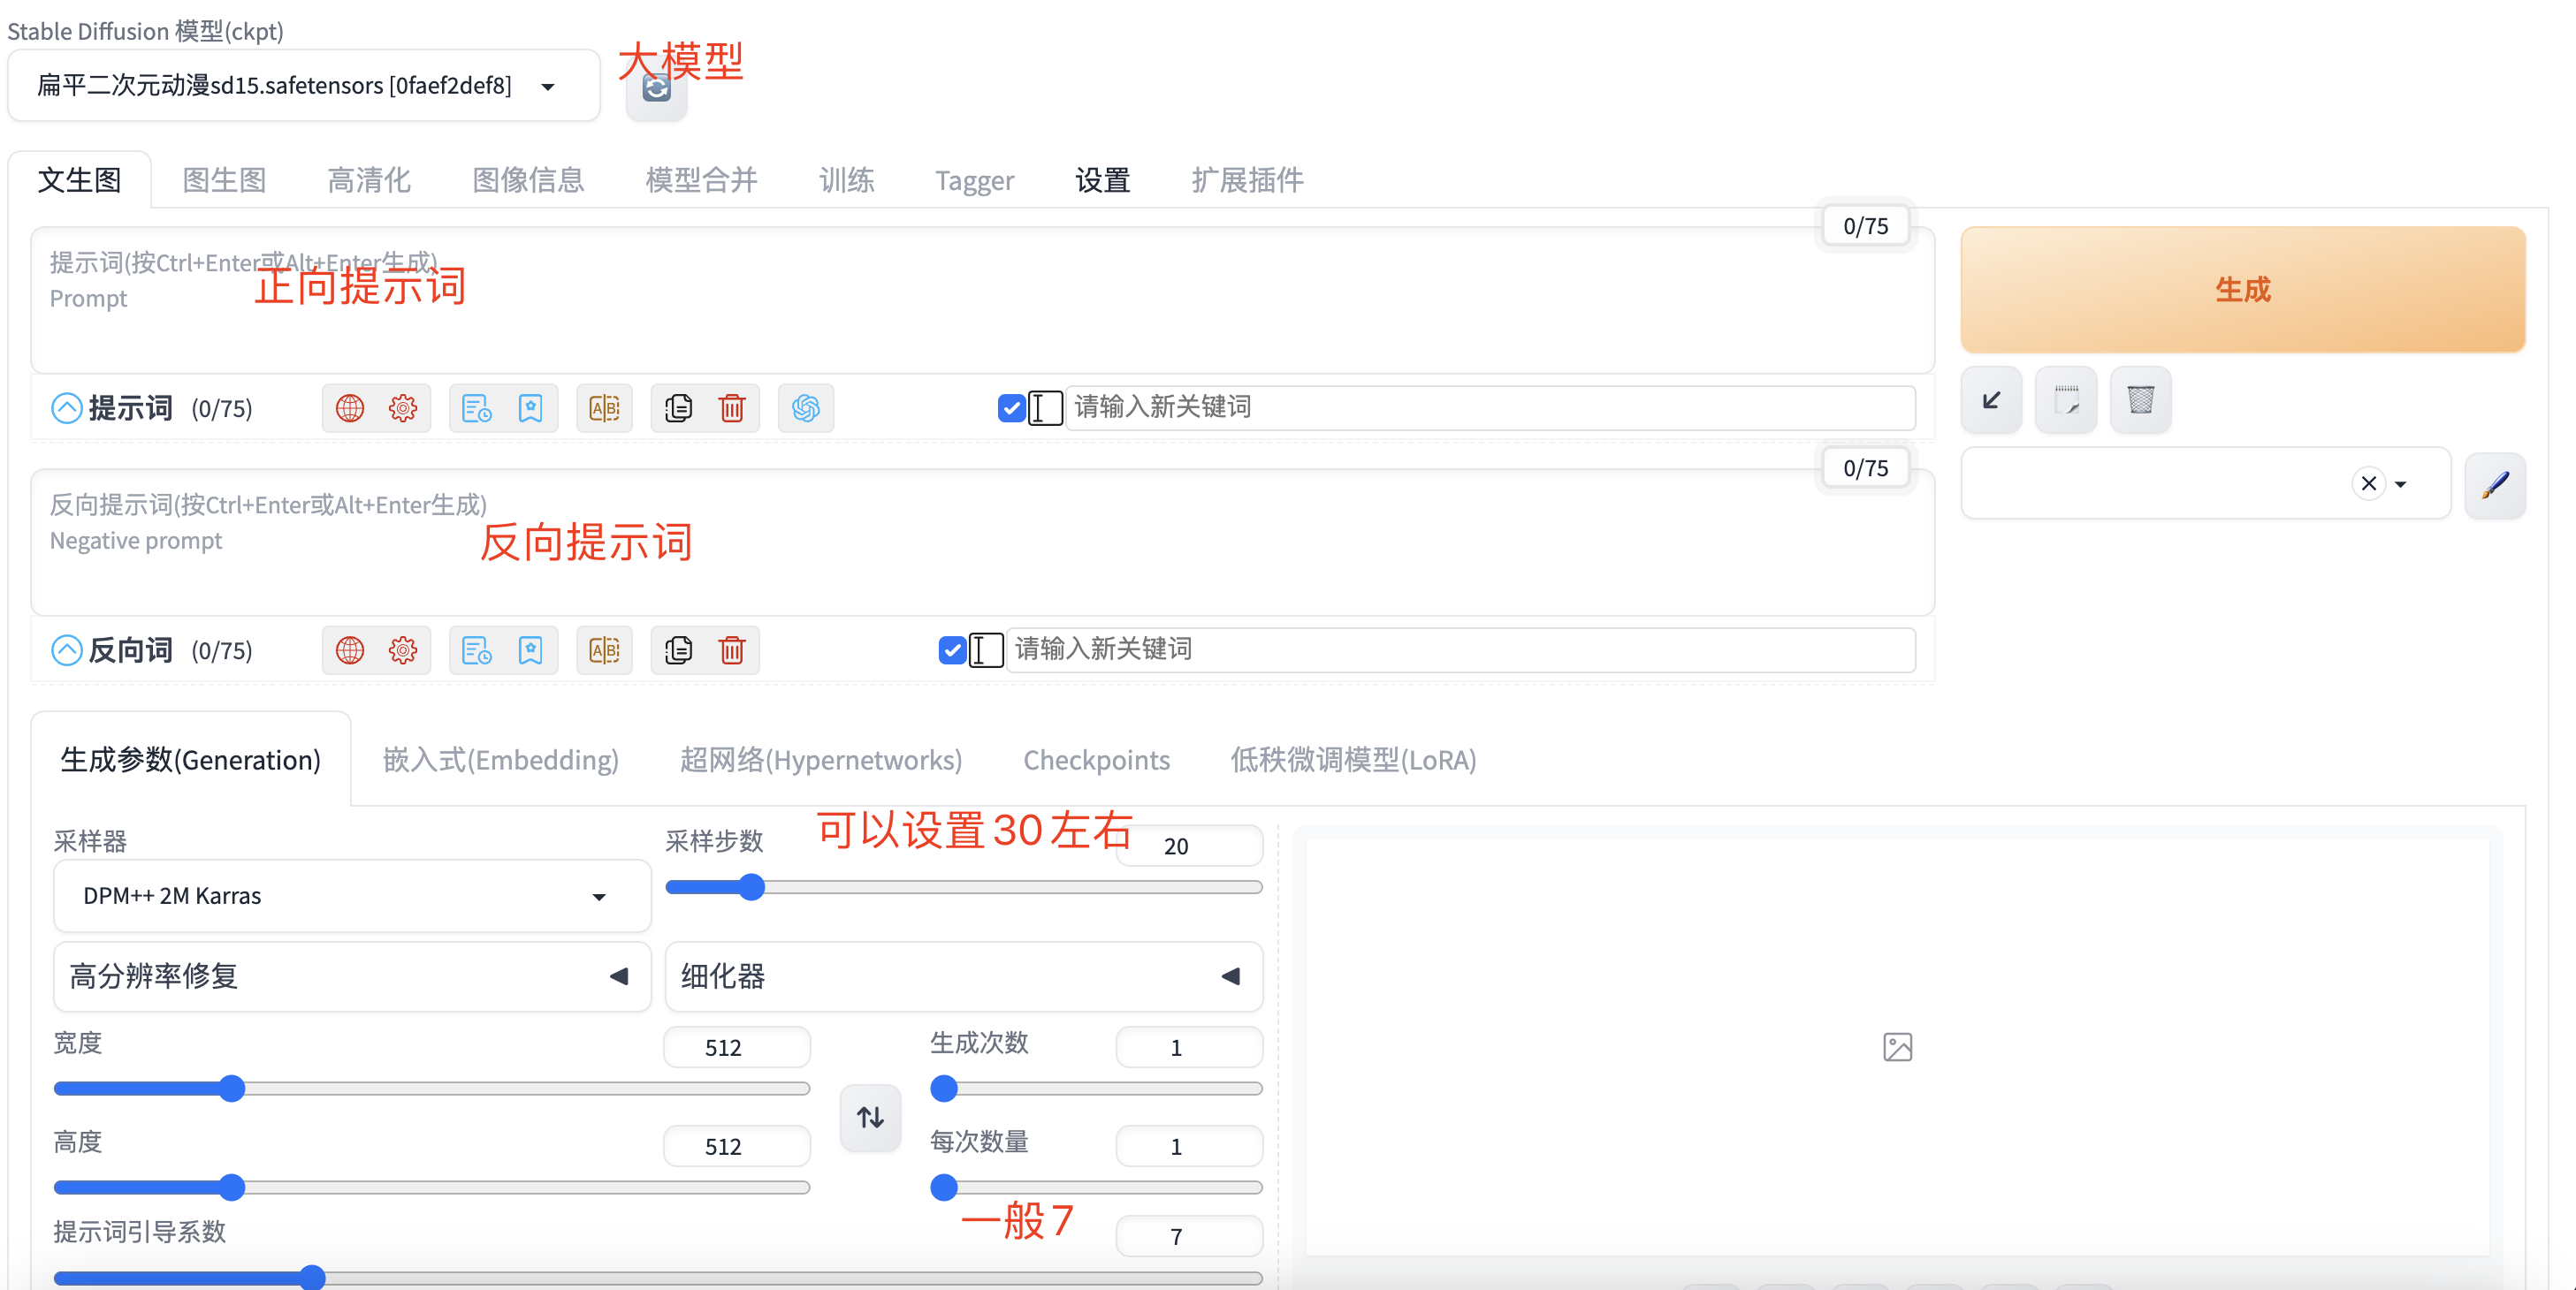Click the red delete icon in 反向词 row
Viewport: 2576px width, 1290px height.
pyautogui.click(x=732, y=650)
